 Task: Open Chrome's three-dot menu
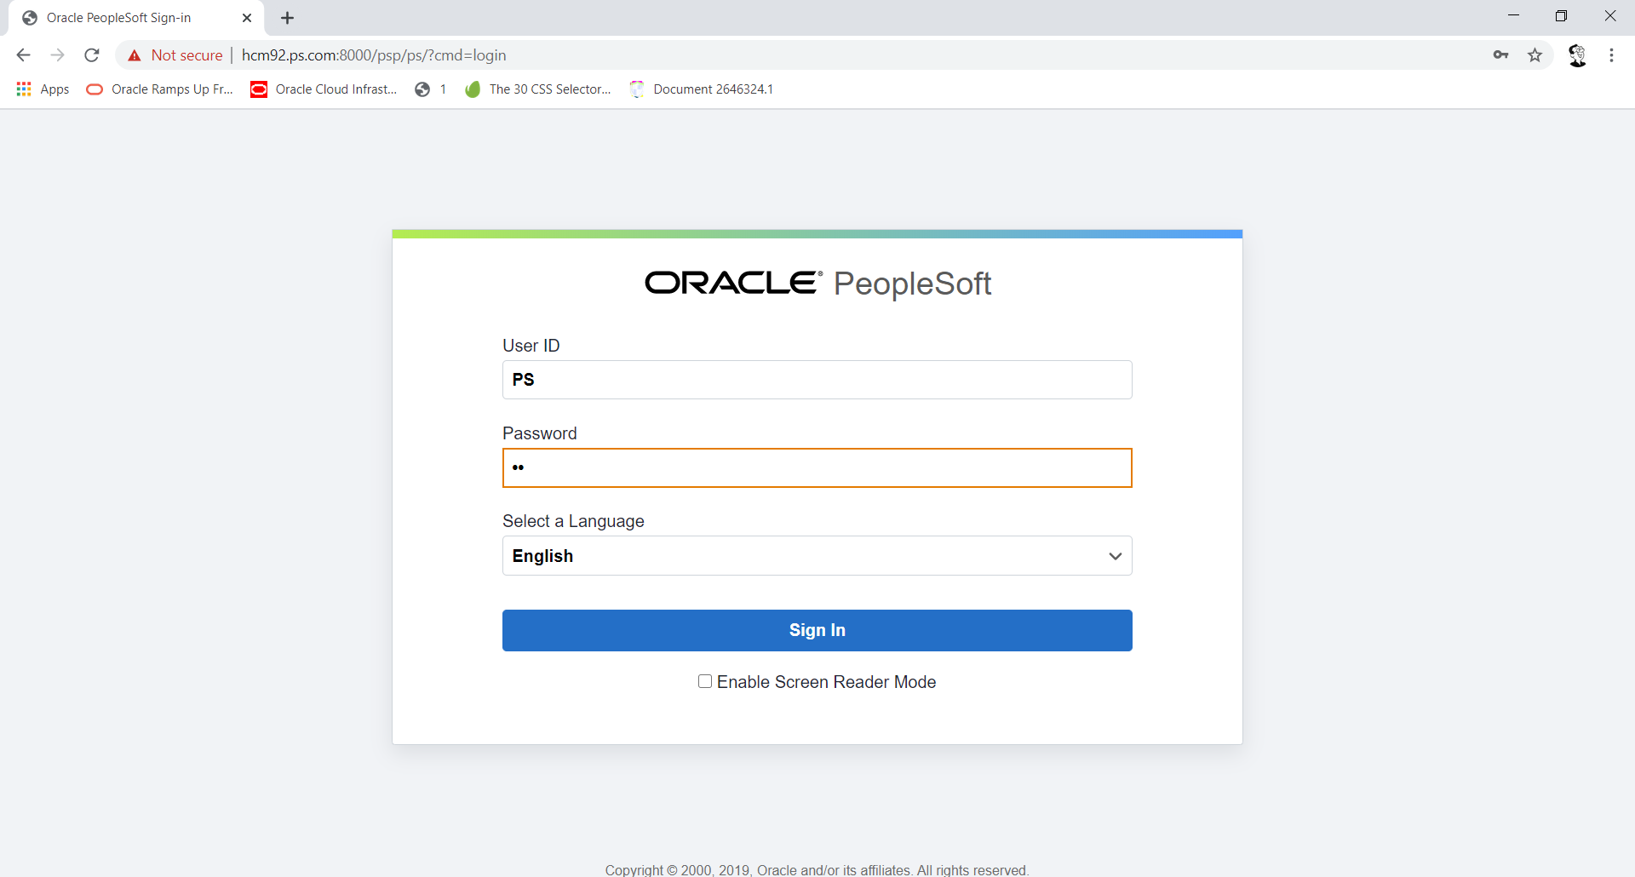(x=1611, y=55)
